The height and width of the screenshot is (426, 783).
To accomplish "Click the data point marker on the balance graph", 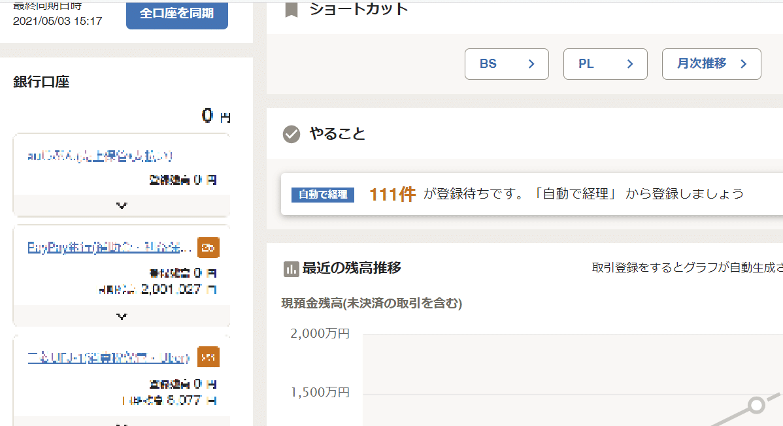I will coord(757,405).
